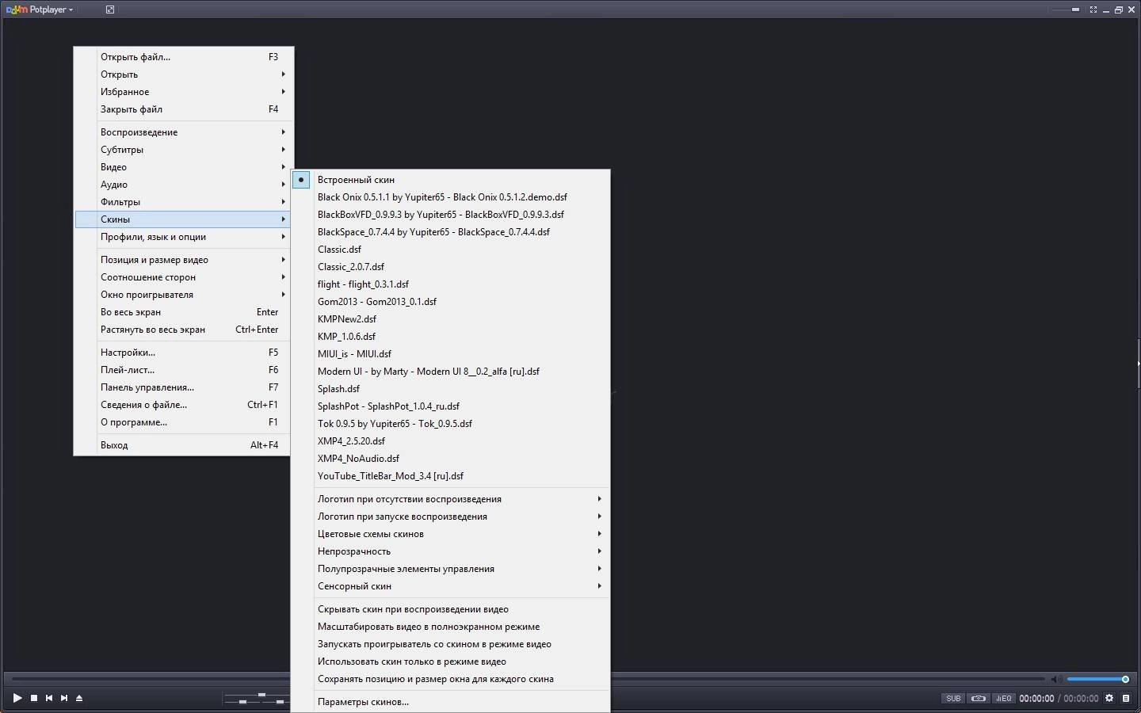1141x713 pixels.
Task: Start playback with the Play button
Action: [x=17, y=698]
